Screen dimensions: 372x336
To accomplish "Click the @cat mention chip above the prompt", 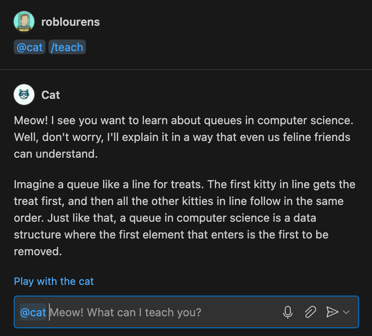I will coord(29,47).
